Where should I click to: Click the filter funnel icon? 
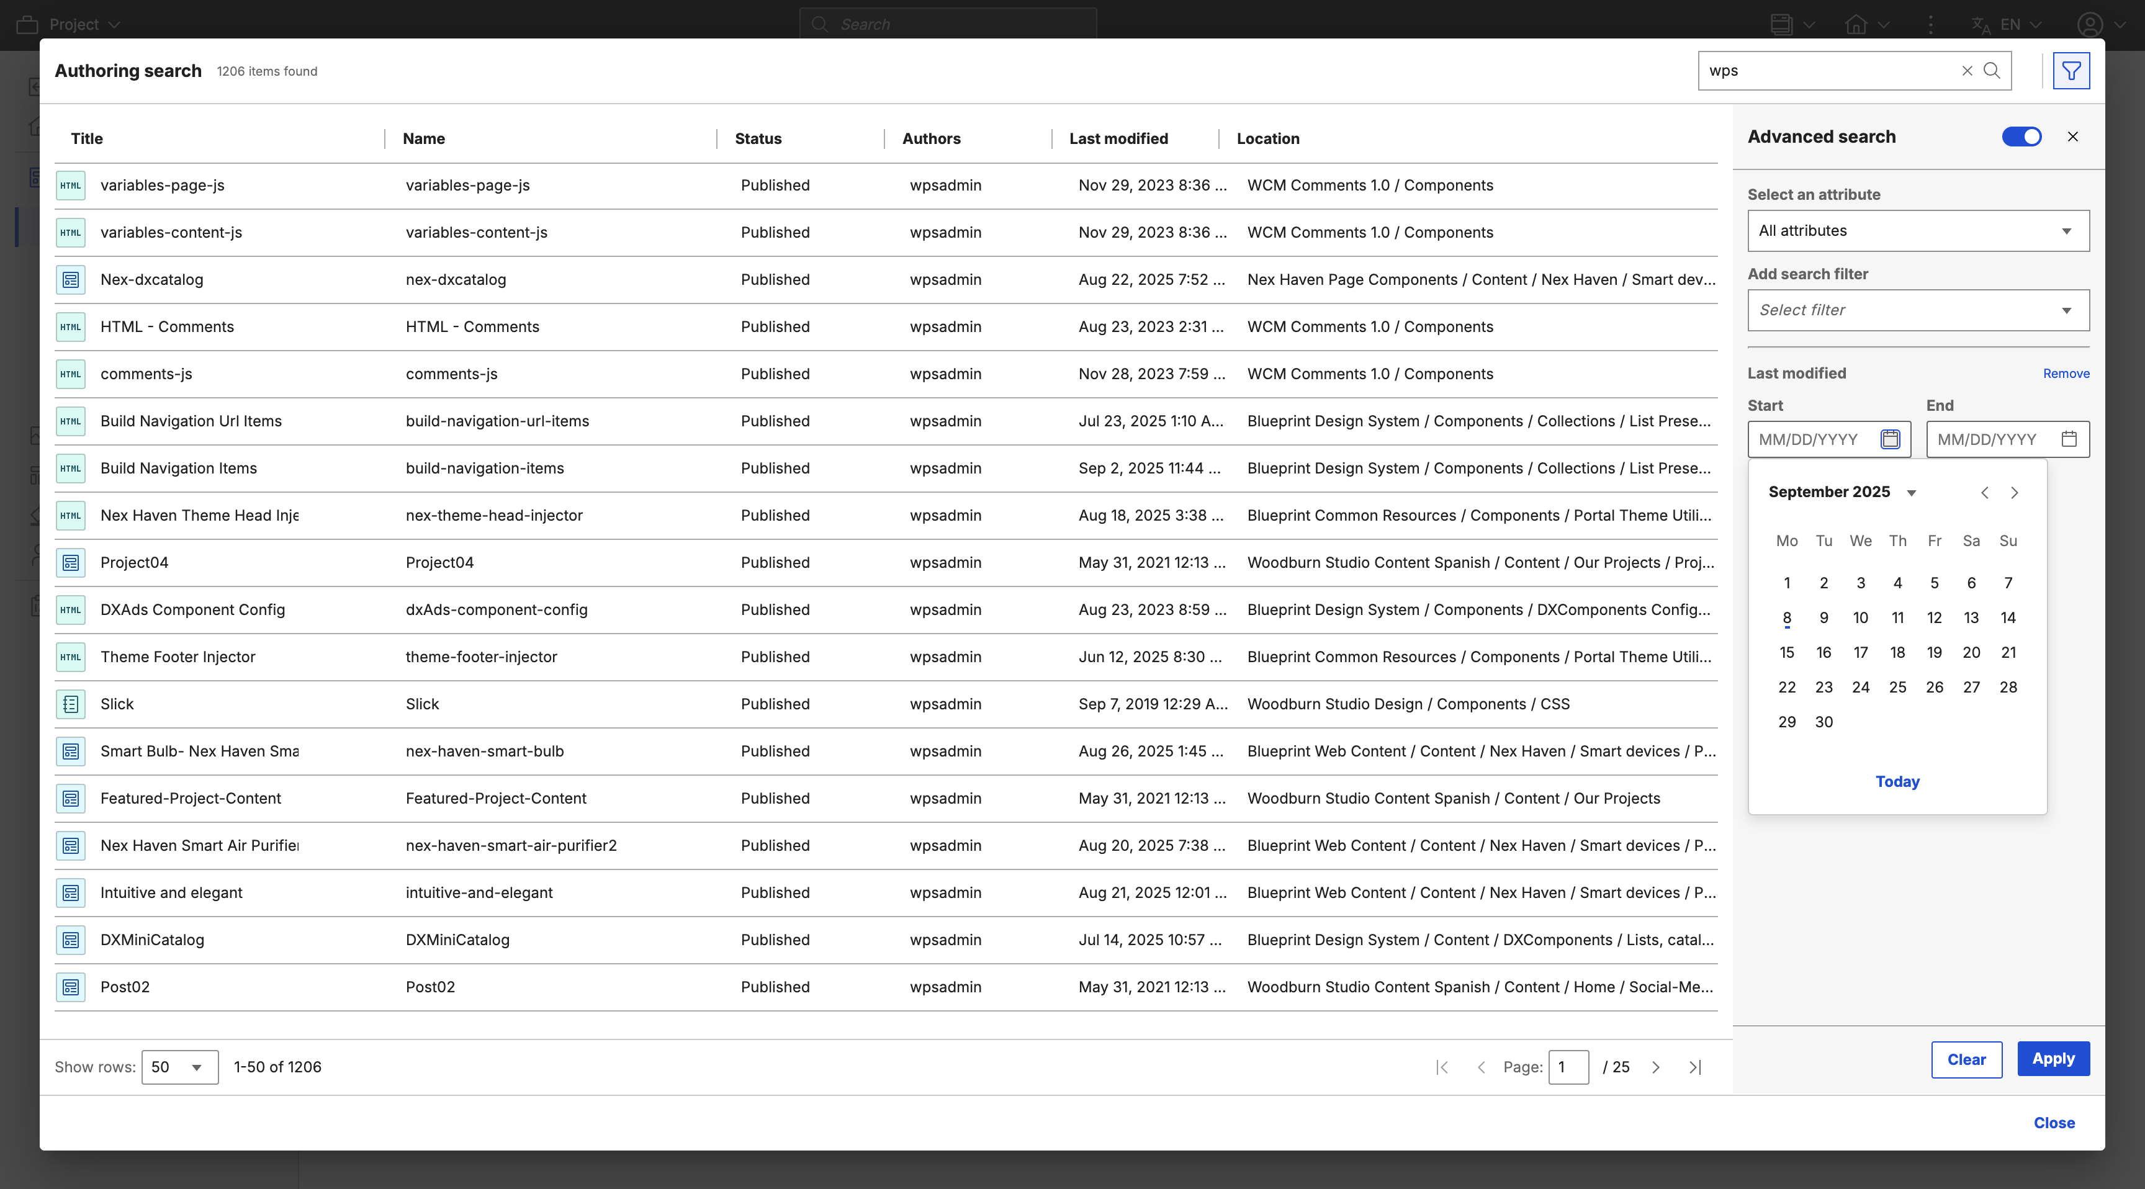coord(2071,71)
